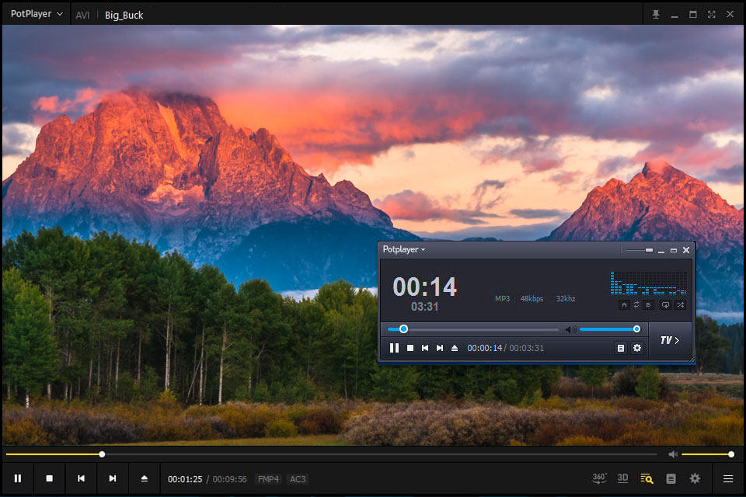
Task: Click the eject/open icon in mini player
Action: 455,348
